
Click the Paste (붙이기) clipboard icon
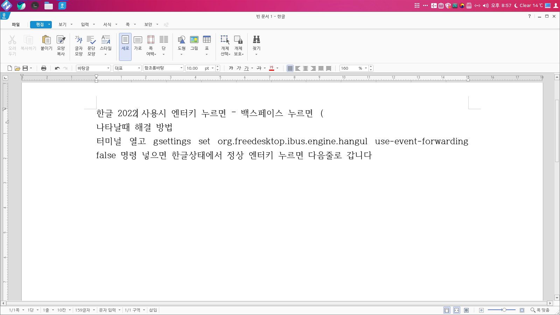coord(46,40)
